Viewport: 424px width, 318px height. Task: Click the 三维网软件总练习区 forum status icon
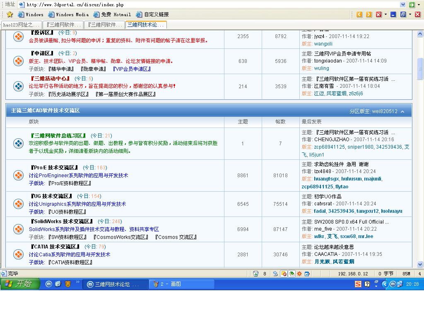click(18, 143)
